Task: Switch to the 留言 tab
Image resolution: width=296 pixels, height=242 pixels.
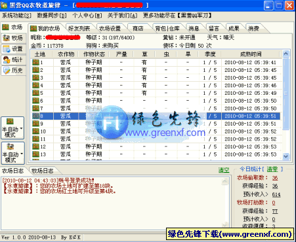Action: [214, 28]
